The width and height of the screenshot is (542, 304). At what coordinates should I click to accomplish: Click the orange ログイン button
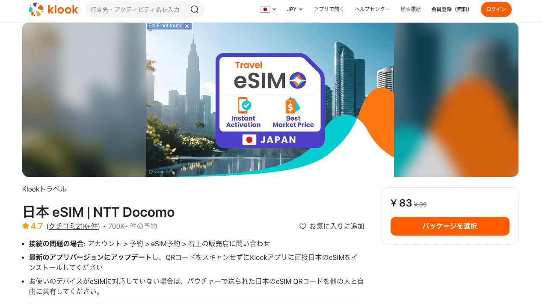coord(496,9)
